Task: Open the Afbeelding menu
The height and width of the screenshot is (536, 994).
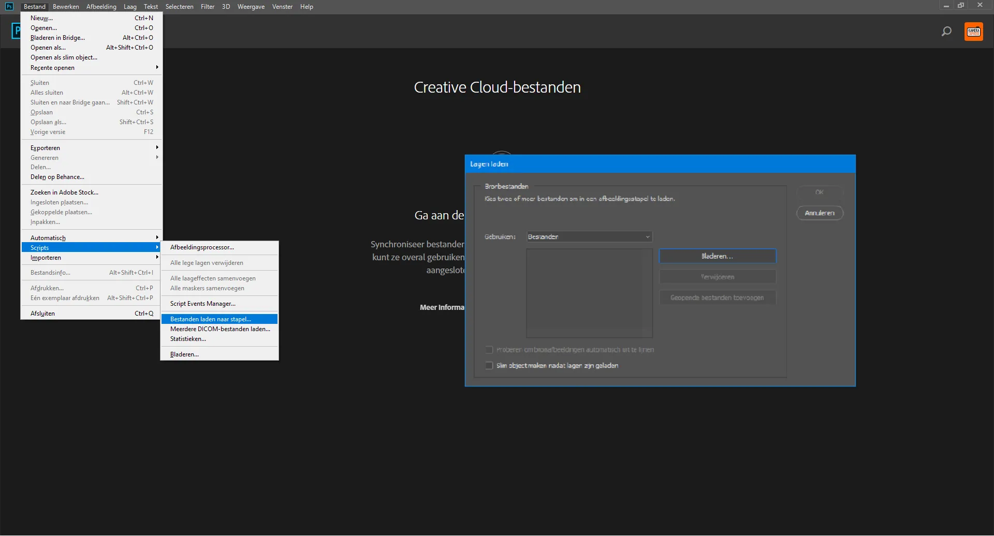Action: click(101, 7)
